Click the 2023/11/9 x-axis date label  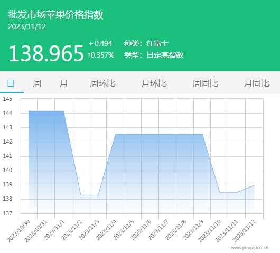tap(193, 230)
